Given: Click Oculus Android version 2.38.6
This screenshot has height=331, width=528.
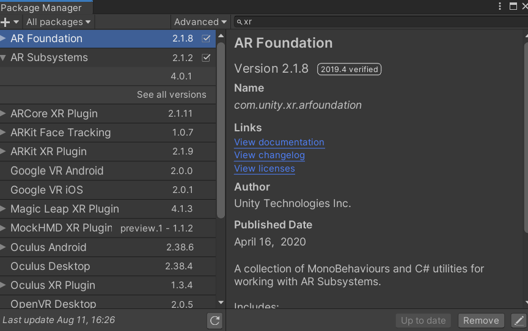Looking at the screenshot, I should (180, 247).
